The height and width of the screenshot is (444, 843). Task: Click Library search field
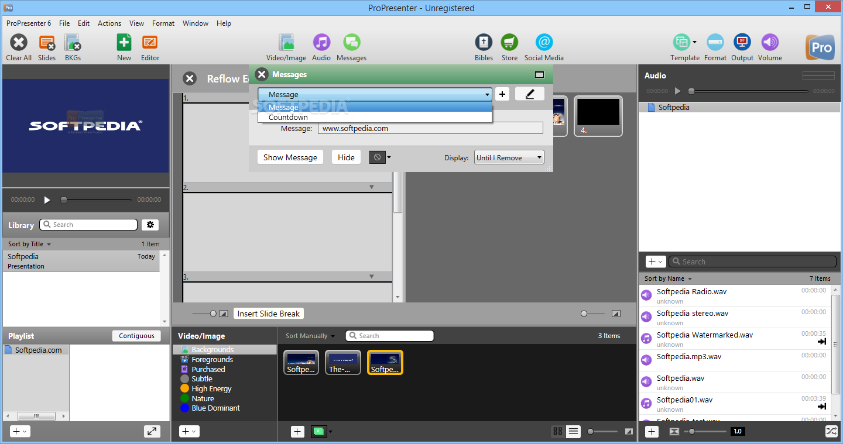(x=88, y=225)
